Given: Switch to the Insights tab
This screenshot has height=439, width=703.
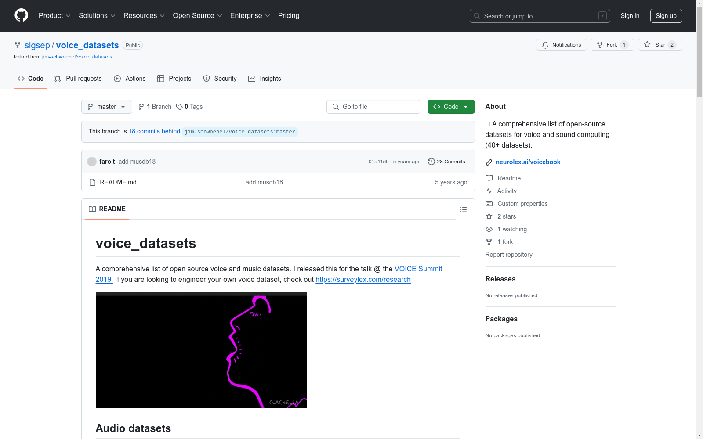Looking at the screenshot, I should pos(265,79).
